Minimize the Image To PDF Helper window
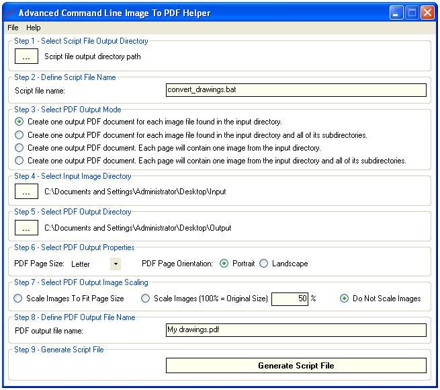 (x=396, y=13)
